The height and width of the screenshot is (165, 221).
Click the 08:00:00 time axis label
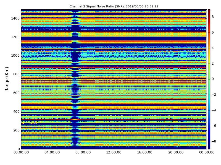(x=83, y=152)
